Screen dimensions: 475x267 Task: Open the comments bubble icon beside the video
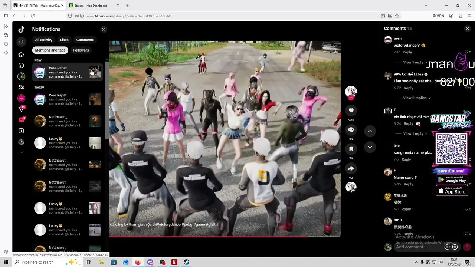pos(351,130)
